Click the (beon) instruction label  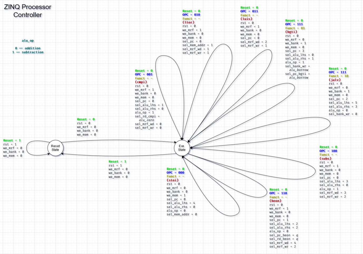tap(275, 201)
